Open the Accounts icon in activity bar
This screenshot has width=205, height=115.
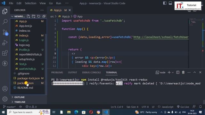5,89
